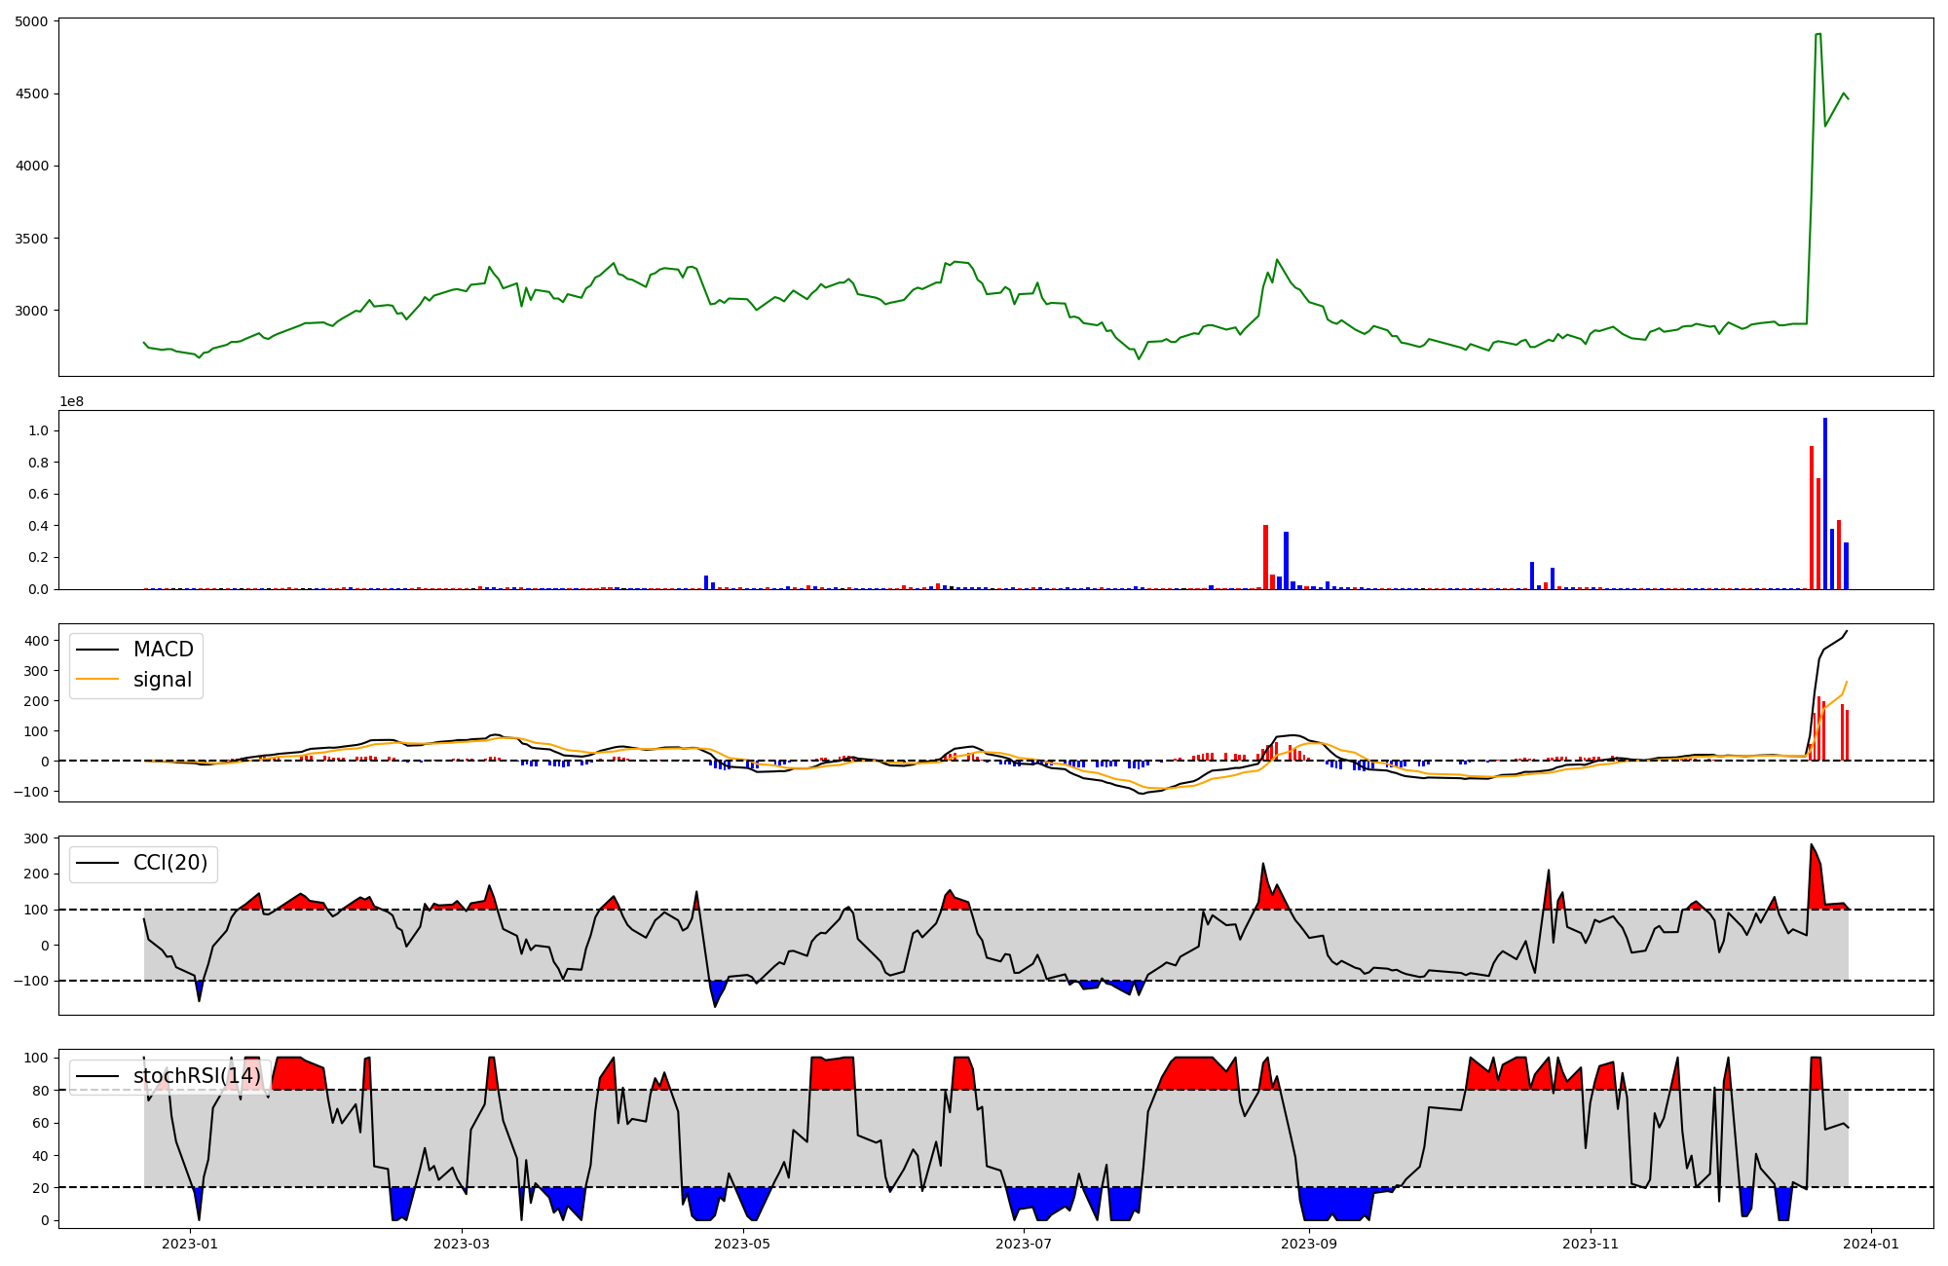Screen dimensions: 1948x1266
Task: Click the 2023-01 x-axis date label
Action: tap(190, 1243)
